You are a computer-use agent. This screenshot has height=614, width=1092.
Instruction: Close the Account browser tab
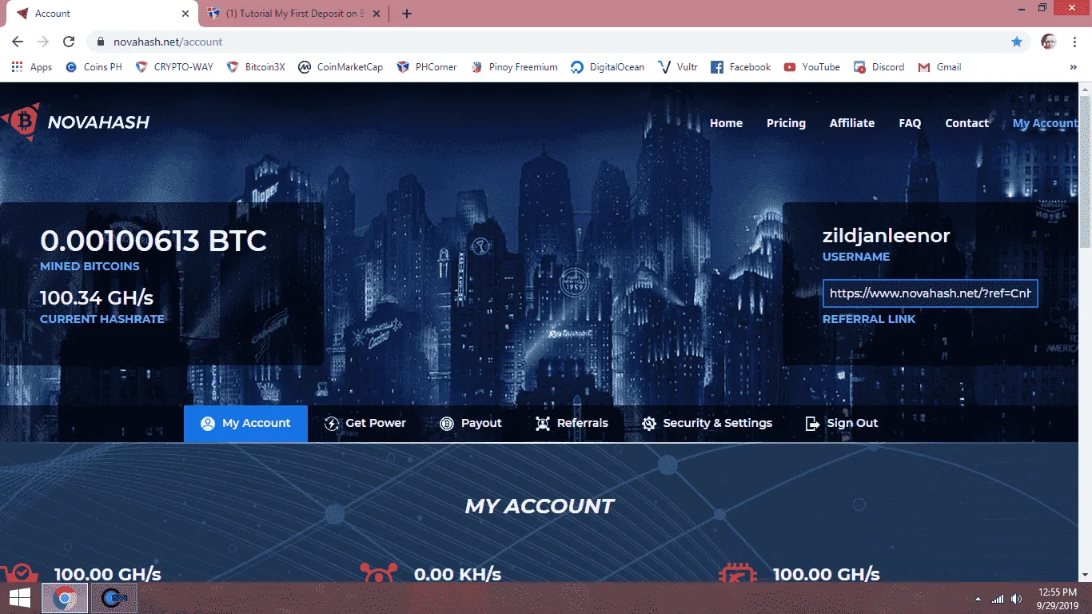[x=185, y=14]
